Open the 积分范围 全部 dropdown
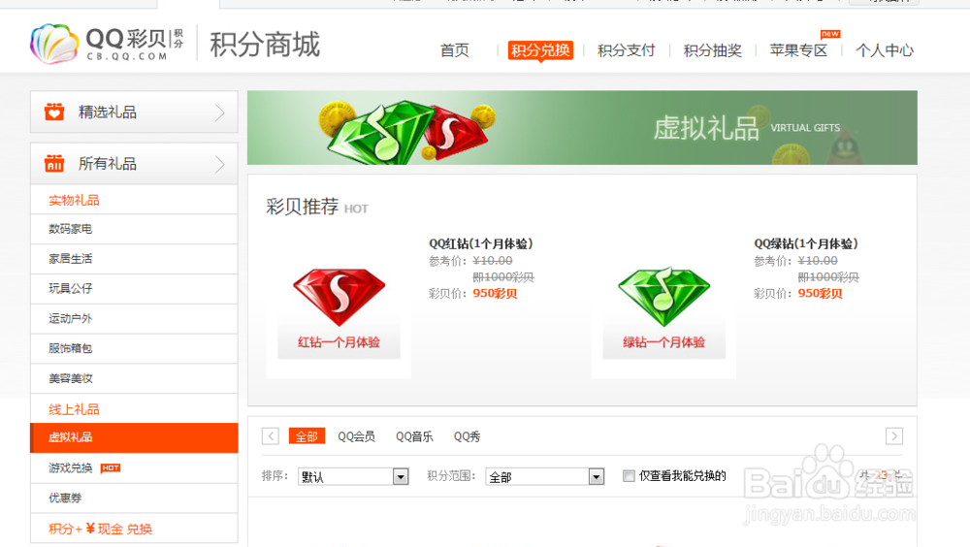This screenshot has width=970, height=547. [545, 476]
